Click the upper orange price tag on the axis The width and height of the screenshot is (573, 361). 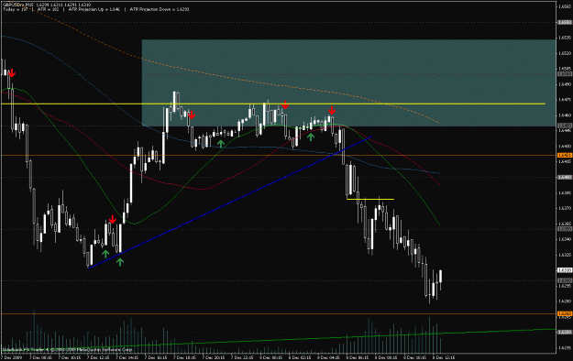coord(564,155)
